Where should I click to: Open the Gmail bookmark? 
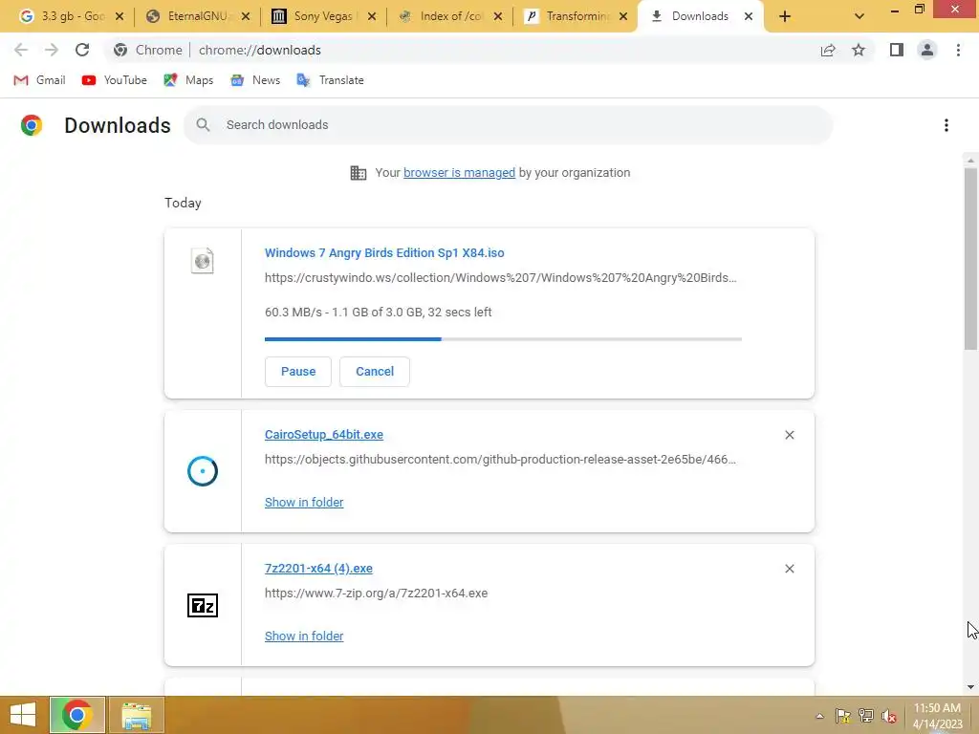point(39,80)
